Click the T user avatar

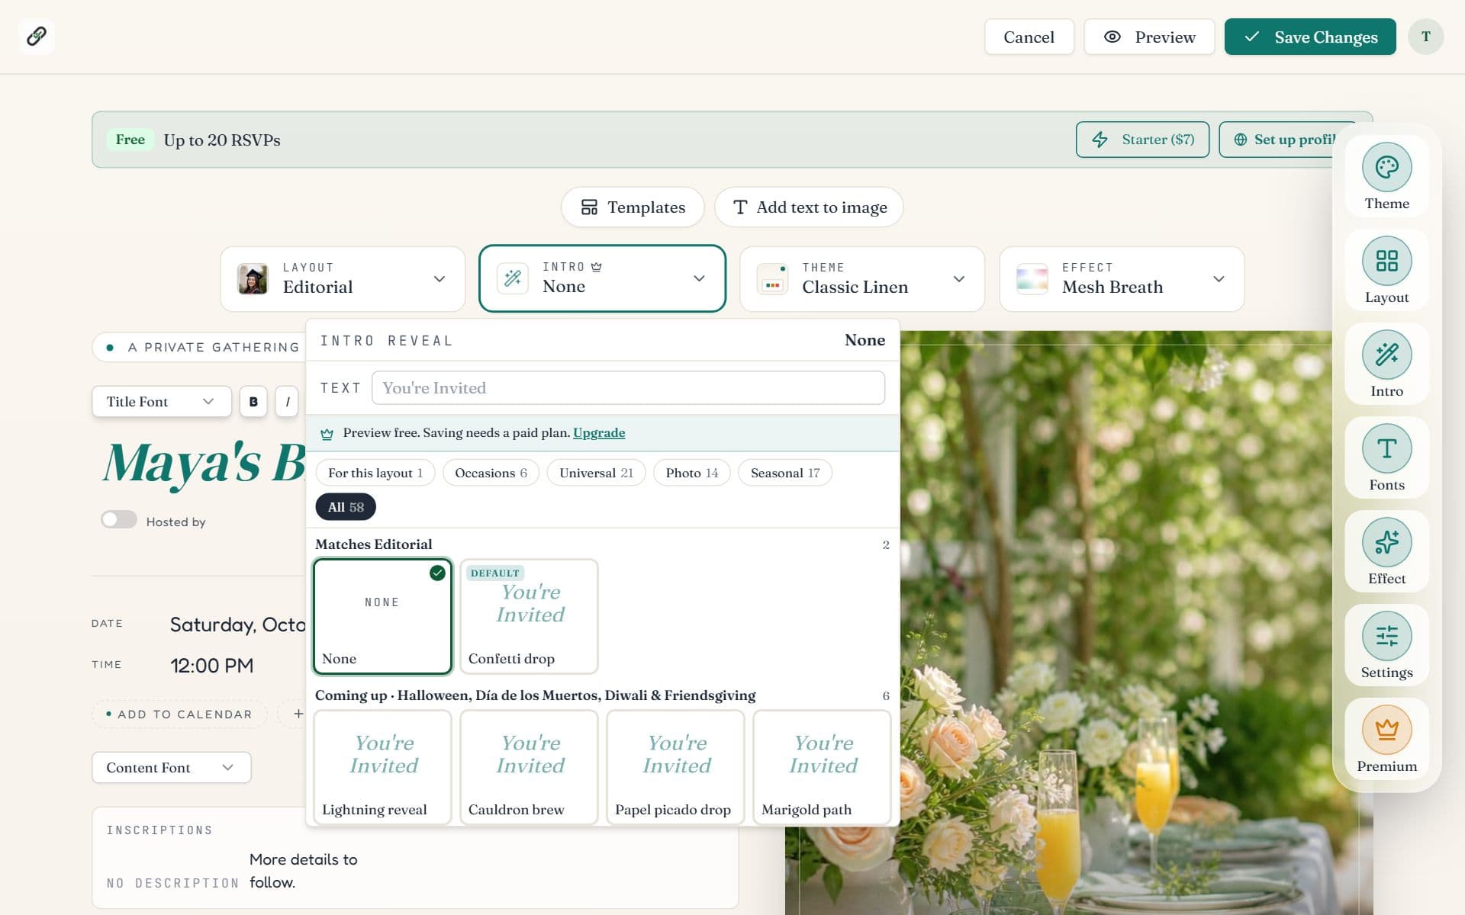coord(1425,37)
